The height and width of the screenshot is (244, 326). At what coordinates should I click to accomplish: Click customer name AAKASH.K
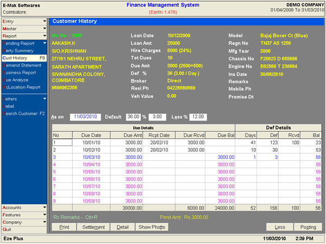pyautogui.click(x=64, y=43)
